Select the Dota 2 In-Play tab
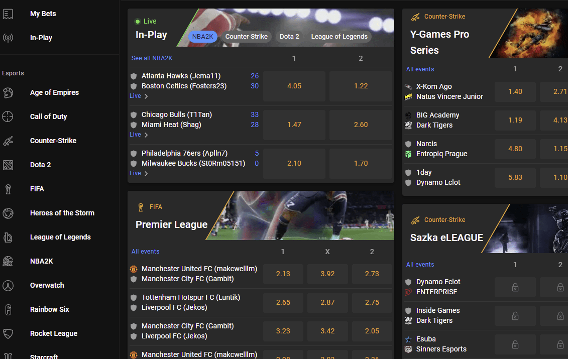Image resolution: width=568 pixels, height=359 pixels. click(x=289, y=36)
